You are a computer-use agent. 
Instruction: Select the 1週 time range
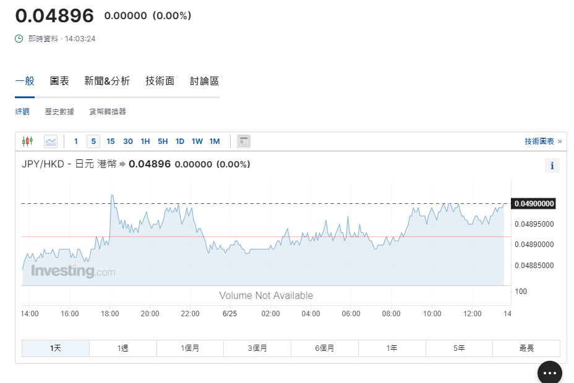[123, 348]
